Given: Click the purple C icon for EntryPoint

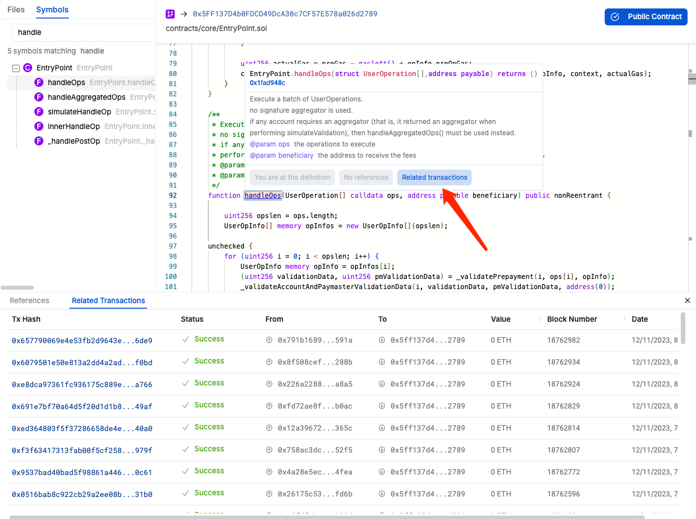Looking at the screenshot, I should click(x=28, y=68).
